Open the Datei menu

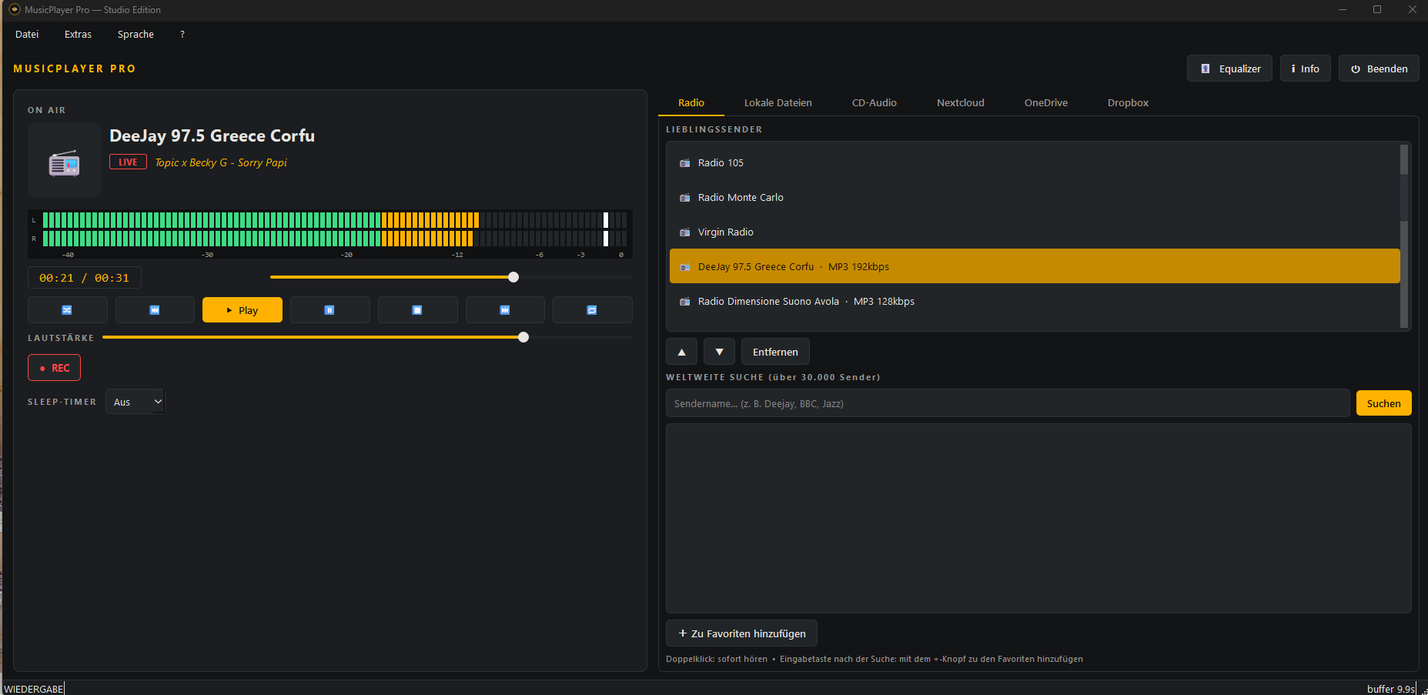click(27, 35)
